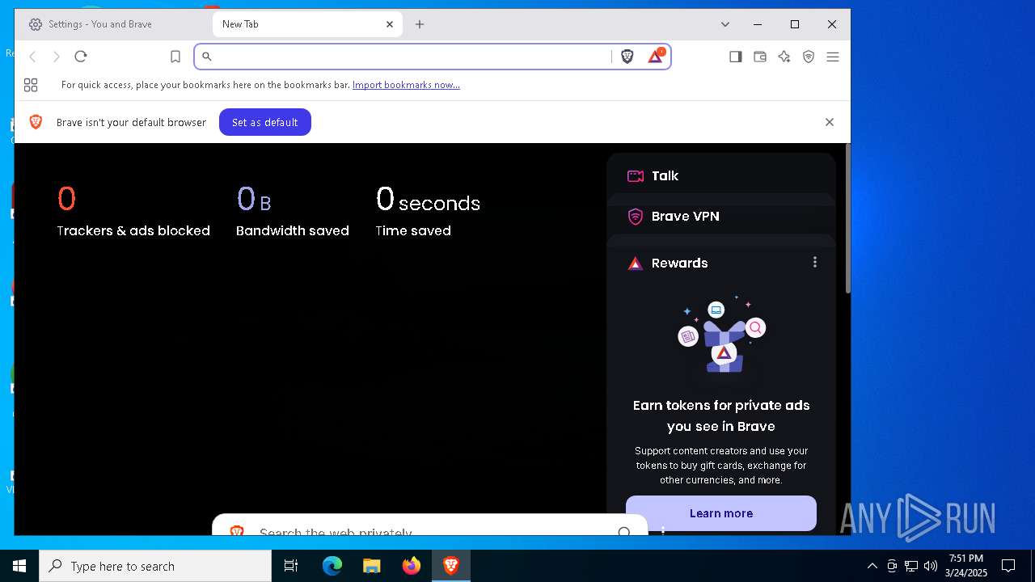Image resolution: width=1035 pixels, height=582 pixels.
Task: Expand tab search dropdown arrow
Action: (725, 24)
